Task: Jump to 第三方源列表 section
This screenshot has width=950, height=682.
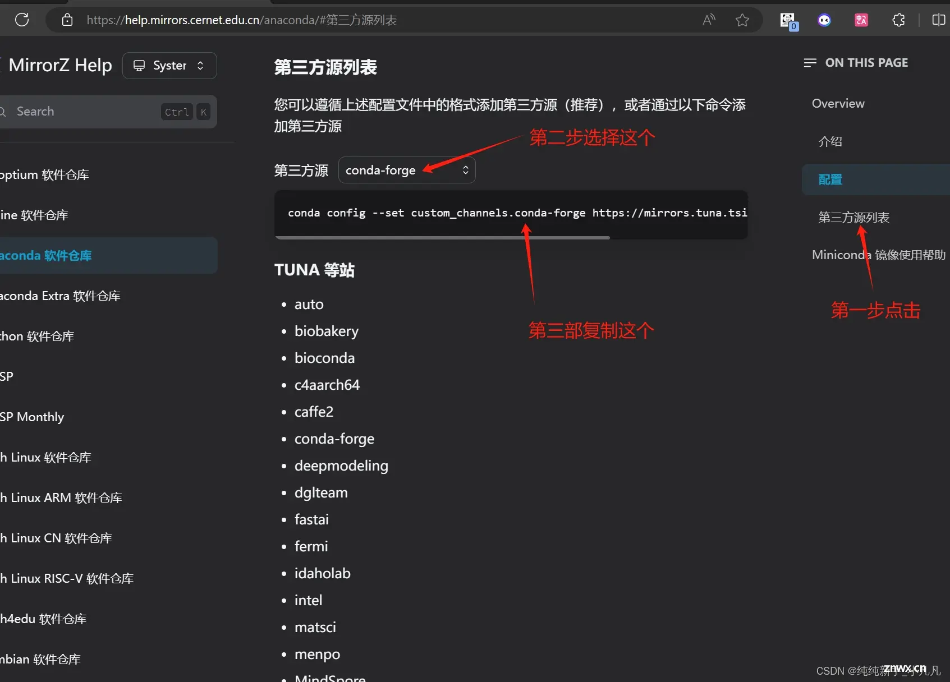Action: coord(853,218)
